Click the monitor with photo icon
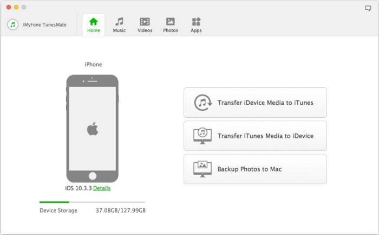Image resolution: width=379 pixels, height=235 pixels. (x=202, y=169)
